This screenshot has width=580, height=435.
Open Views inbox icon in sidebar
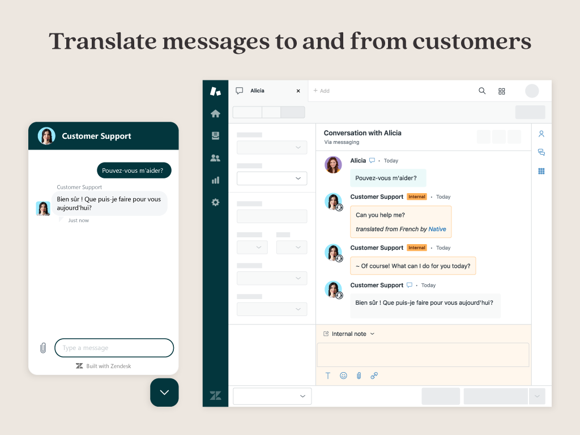point(215,136)
